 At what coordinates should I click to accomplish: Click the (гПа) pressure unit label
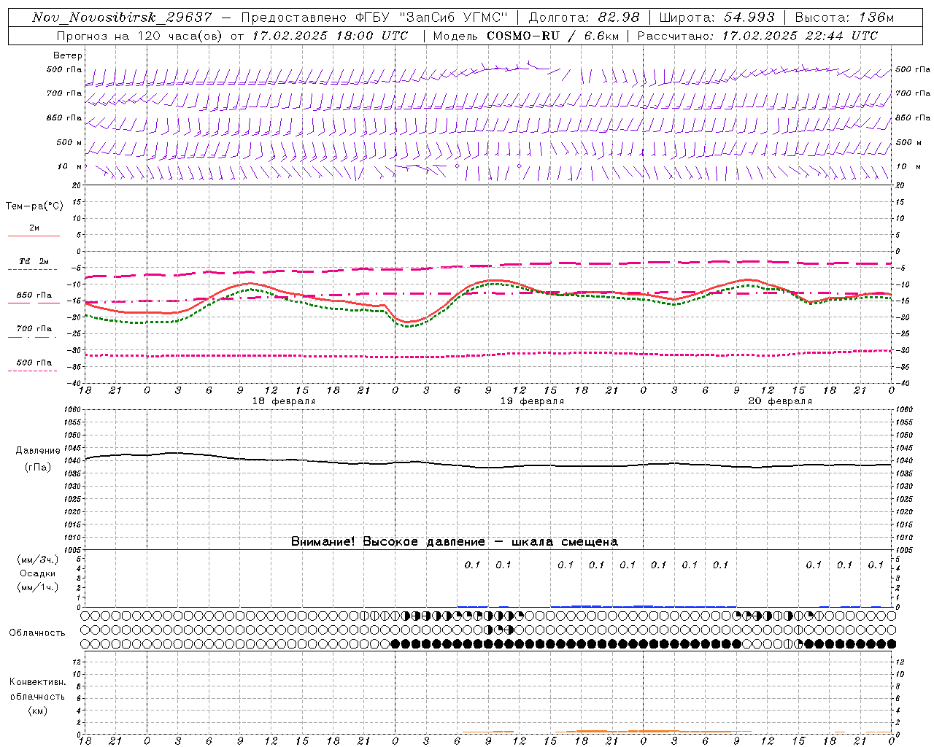[38, 467]
